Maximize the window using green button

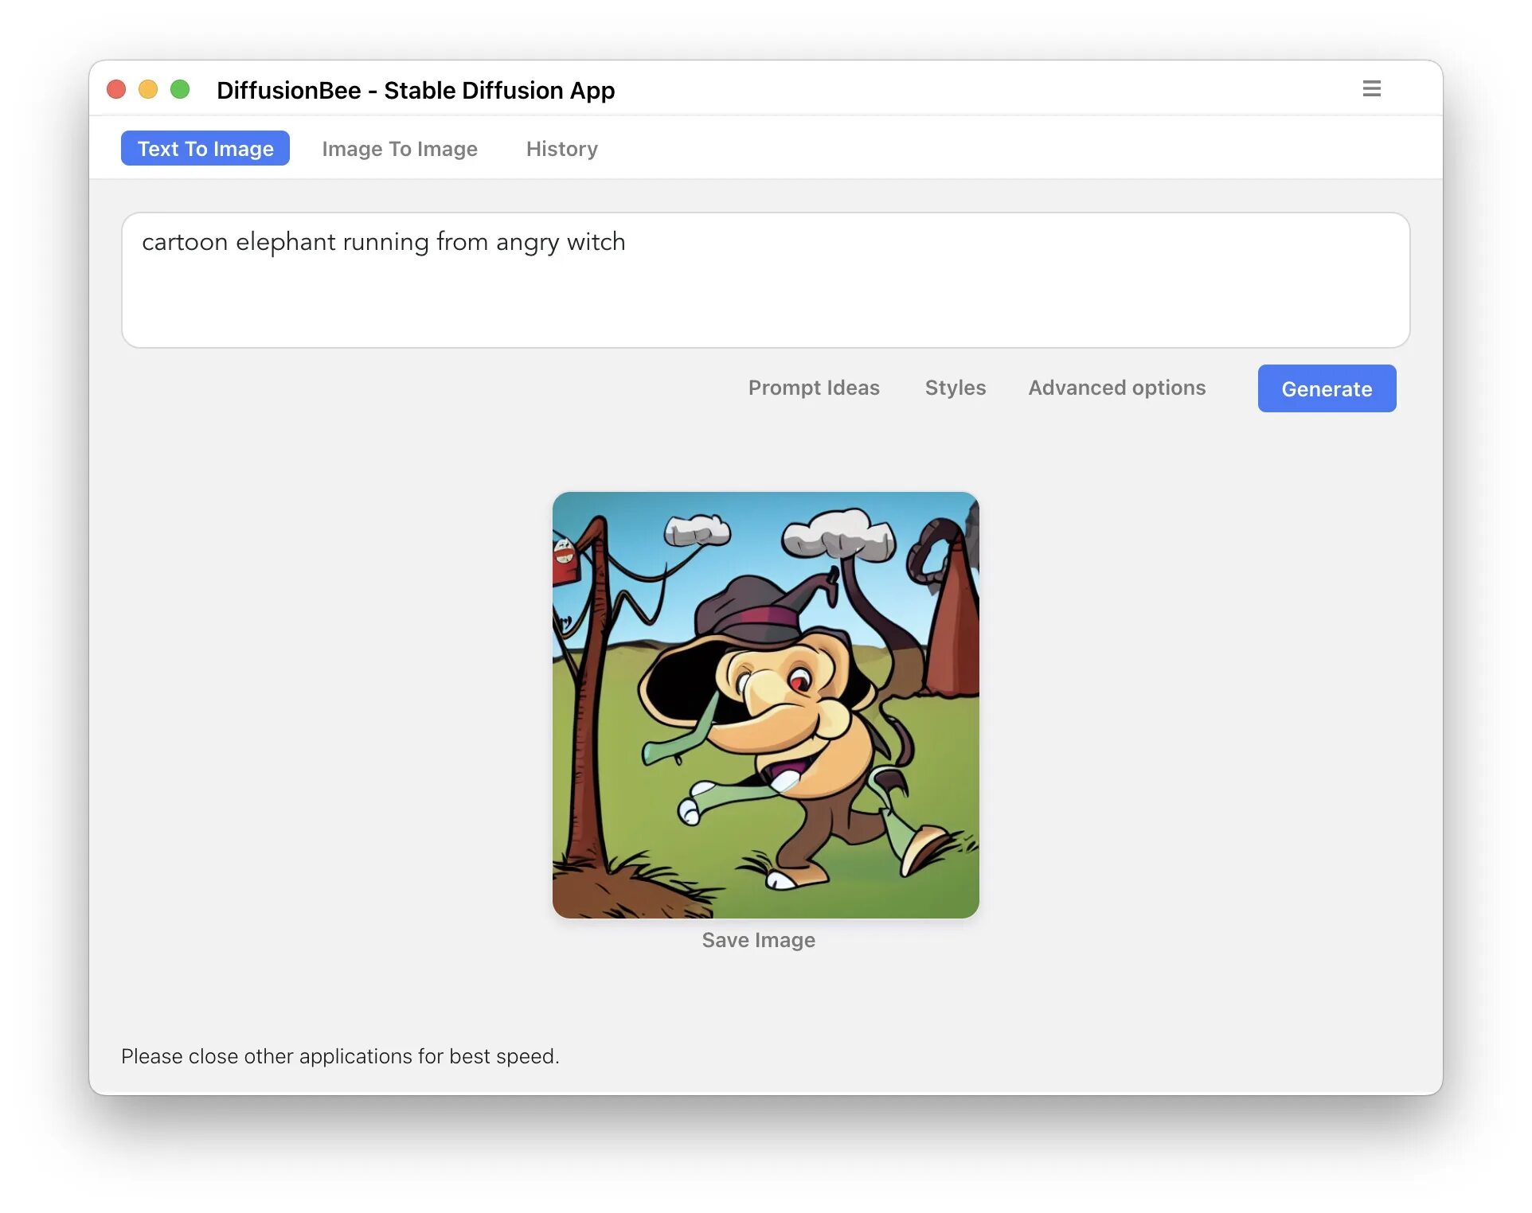(180, 89)
